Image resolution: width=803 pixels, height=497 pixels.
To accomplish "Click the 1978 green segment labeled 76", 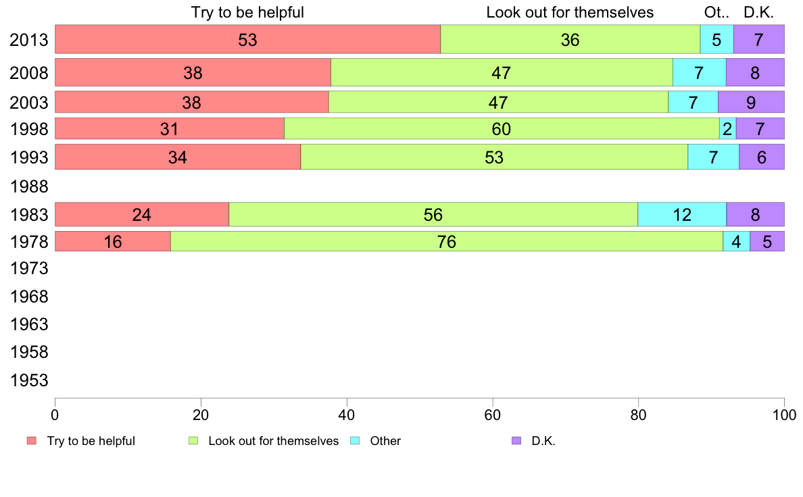I will pyautogui.click(x=447, y=241).
